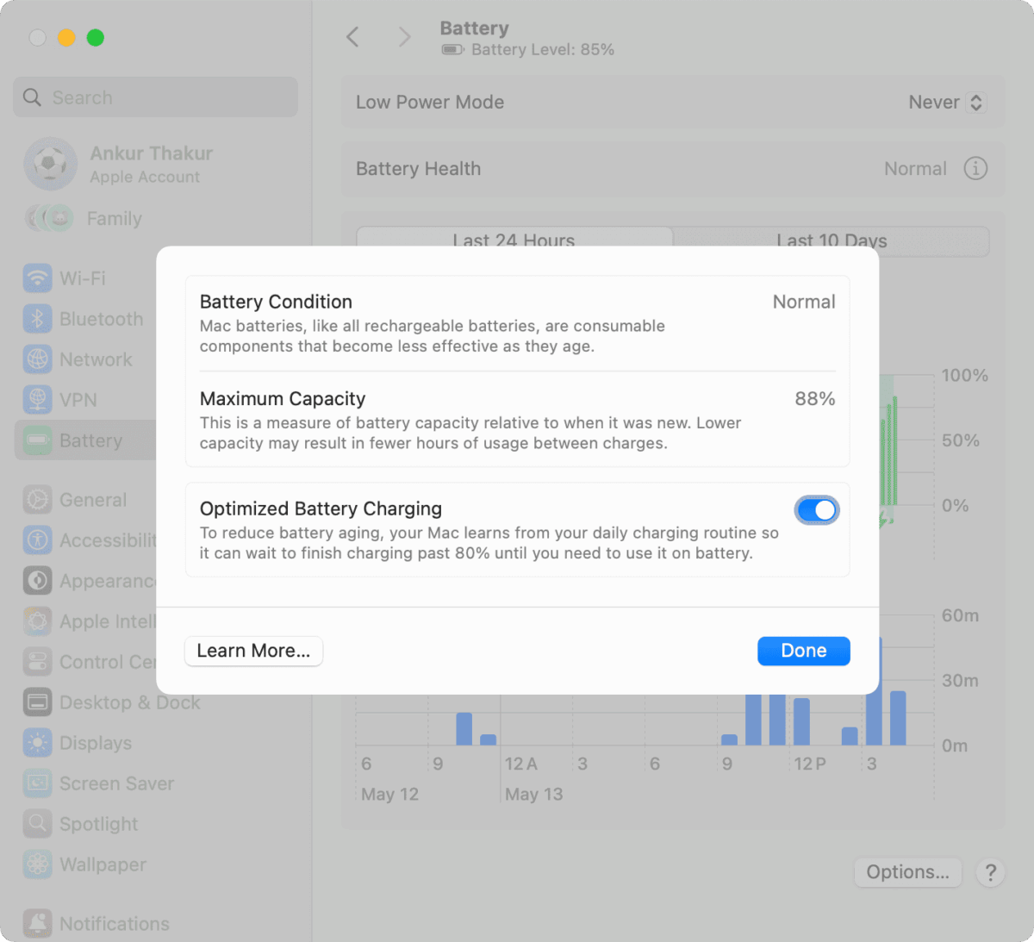Select the Spotlight icon
Screen dimensions: 1034x942
38,824
